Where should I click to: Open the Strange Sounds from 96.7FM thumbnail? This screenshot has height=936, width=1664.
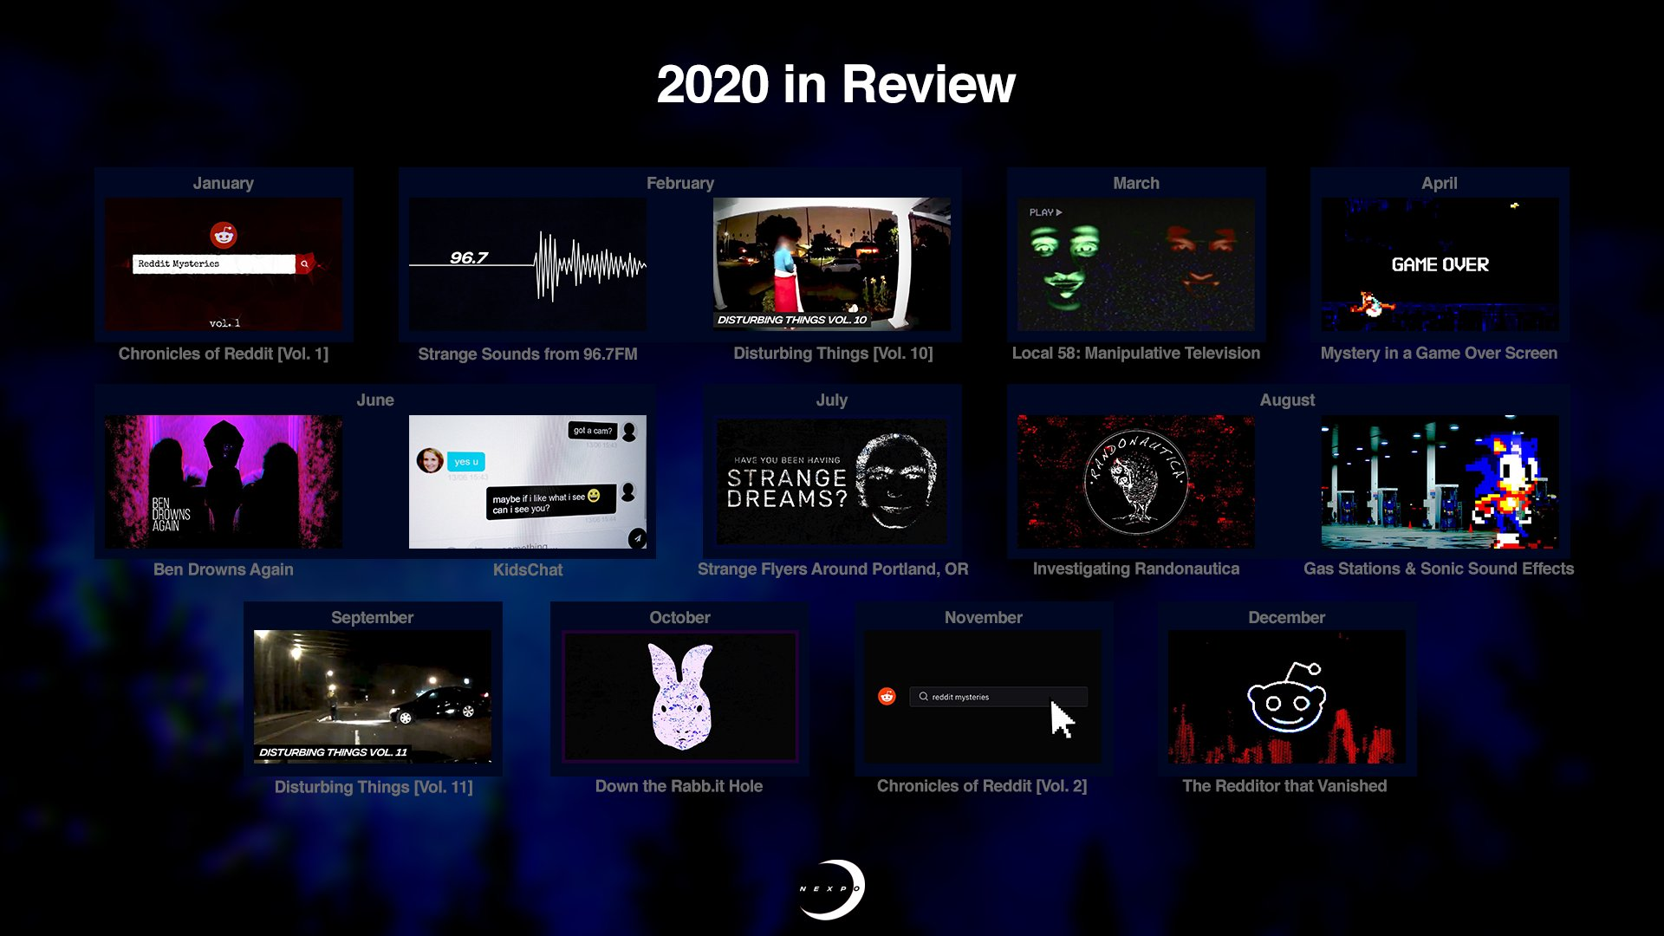528,264
